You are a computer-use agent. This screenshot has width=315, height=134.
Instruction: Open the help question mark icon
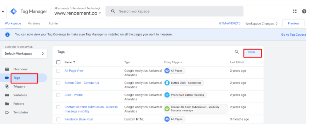[304, 11]
